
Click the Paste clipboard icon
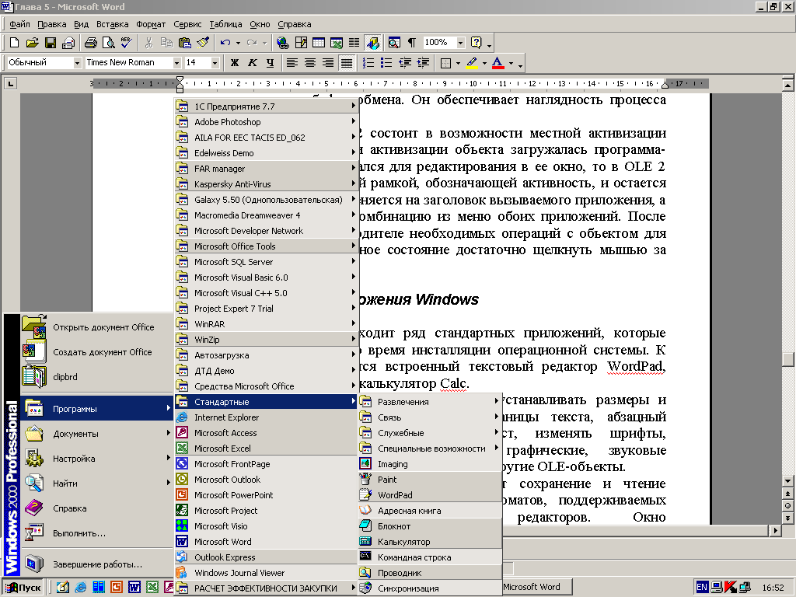click(x=185, y=43)
